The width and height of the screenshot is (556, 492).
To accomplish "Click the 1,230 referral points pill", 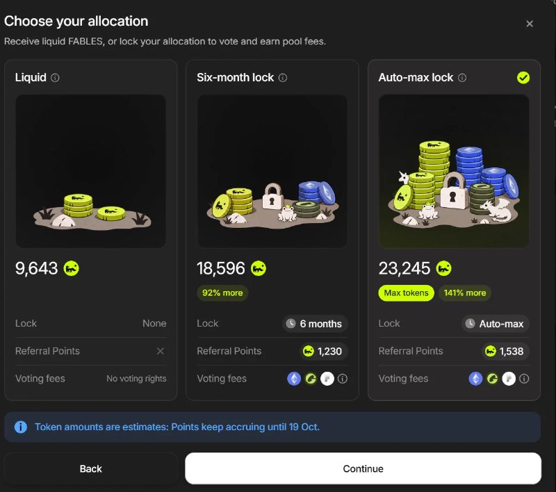I will pos(323,351).
